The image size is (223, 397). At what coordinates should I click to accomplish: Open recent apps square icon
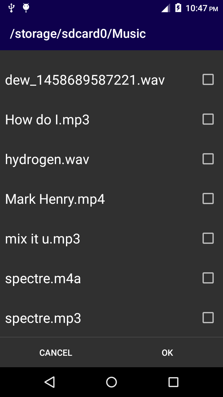pyautogui.click(x=173, y=382)
